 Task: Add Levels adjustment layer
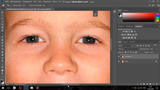tap(126, 31)
